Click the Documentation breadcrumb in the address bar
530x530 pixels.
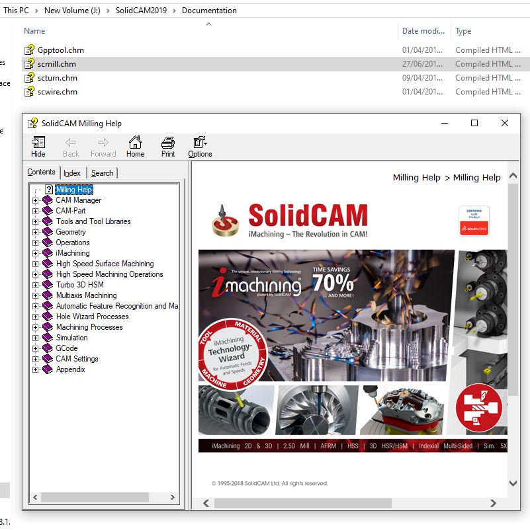209,11
